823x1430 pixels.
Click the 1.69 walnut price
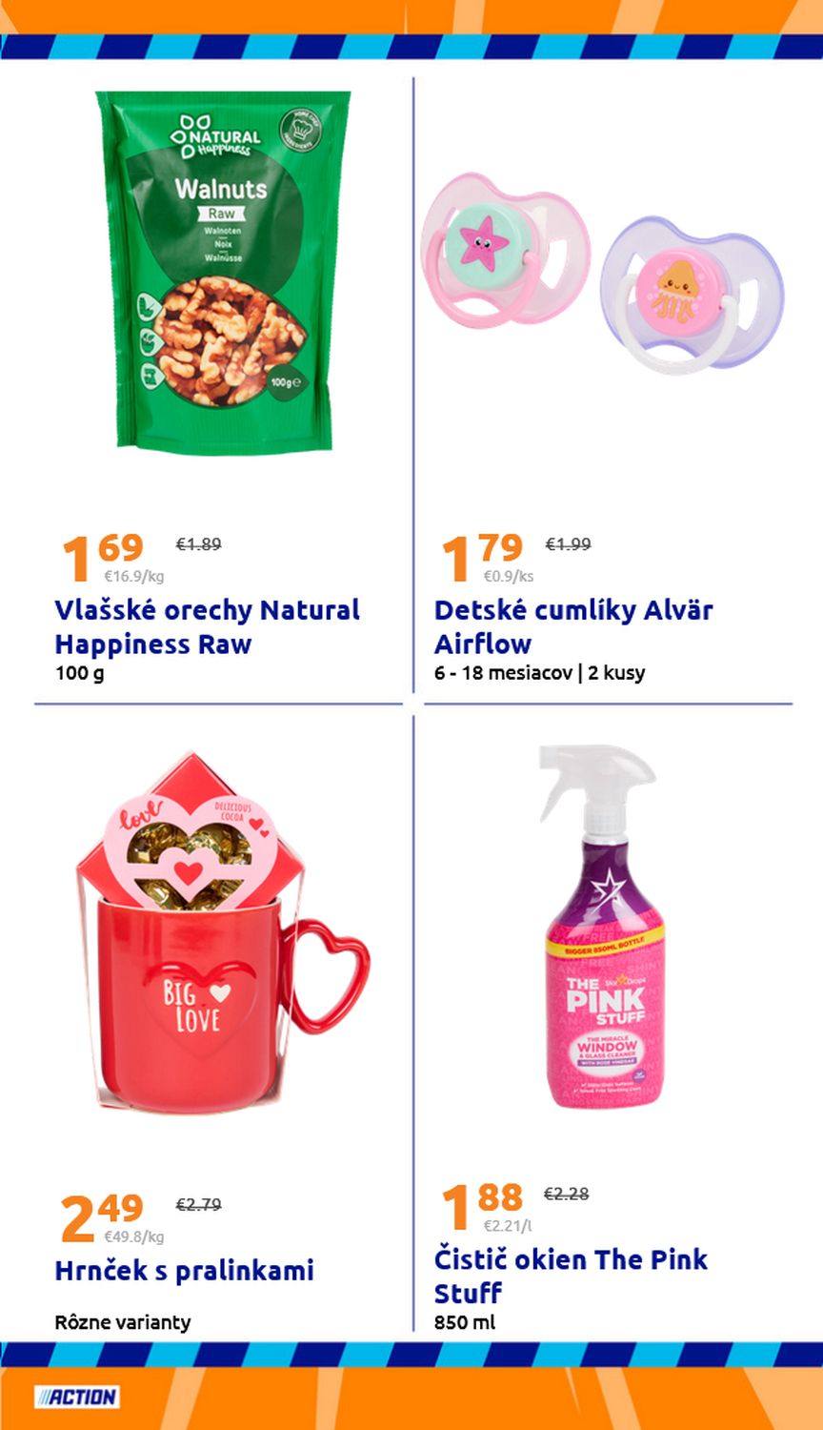pos(103,557)
